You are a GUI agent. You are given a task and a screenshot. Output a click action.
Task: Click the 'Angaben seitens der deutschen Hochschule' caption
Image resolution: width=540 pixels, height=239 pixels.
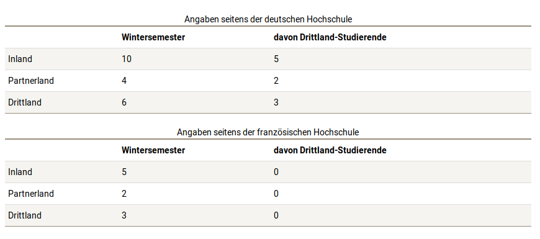point(268,19)
